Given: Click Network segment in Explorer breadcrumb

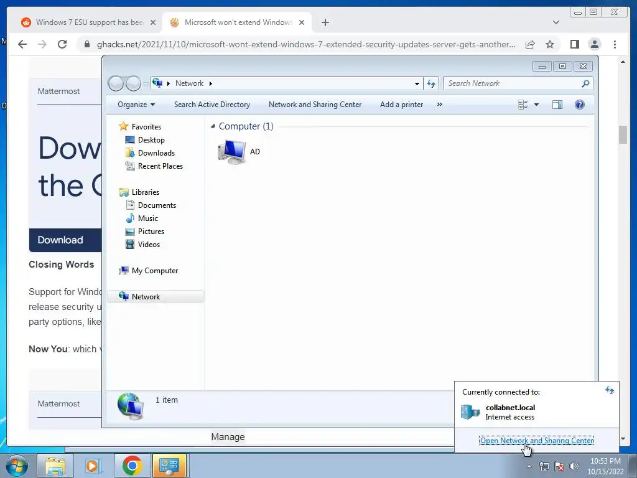Looking at the screenshot, I should click(x=189, y=83).
